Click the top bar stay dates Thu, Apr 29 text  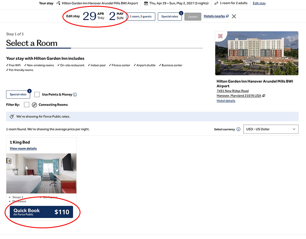[x=179, y=3]
